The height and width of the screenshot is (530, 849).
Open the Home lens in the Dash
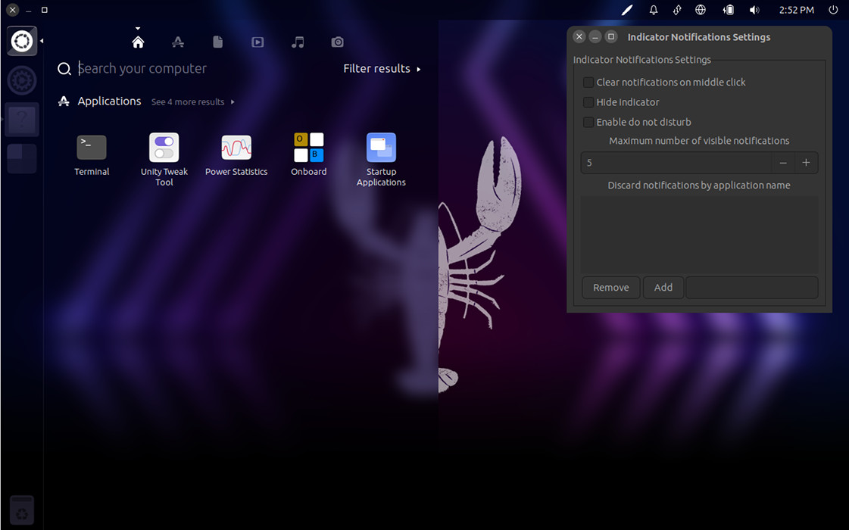(138, 42)
